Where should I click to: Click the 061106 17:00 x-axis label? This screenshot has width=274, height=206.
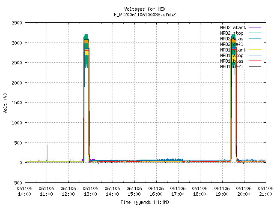[x=178, y=191]
